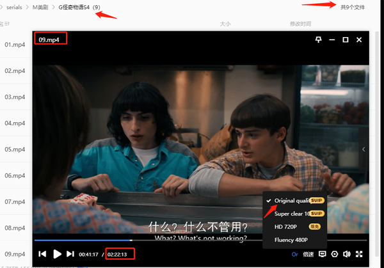Skip to the next video
The image size is (384, 268).
(x=72, y=254)
